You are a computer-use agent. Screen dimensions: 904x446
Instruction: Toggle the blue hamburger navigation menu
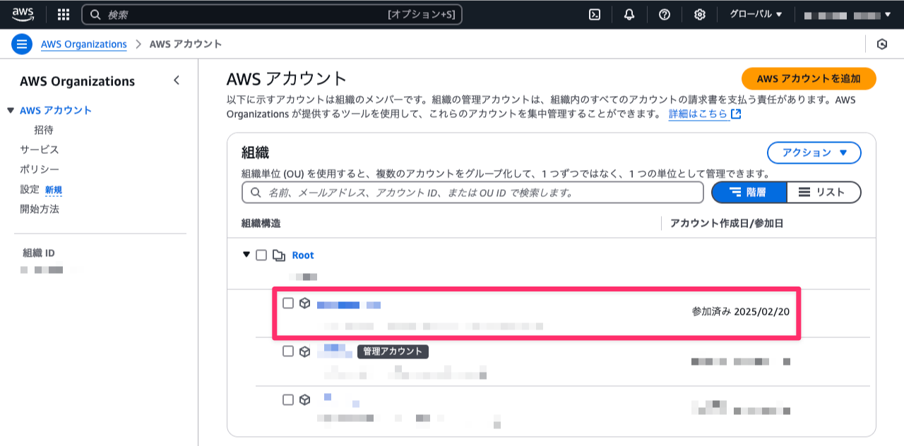point(23,44)
